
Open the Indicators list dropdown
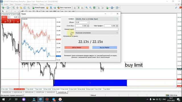(107, 8)
